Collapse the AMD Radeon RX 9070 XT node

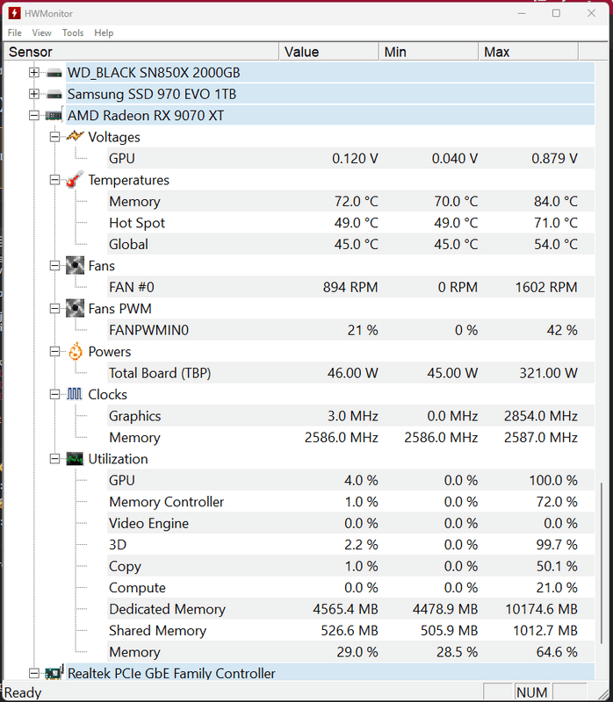coord(34,116)
